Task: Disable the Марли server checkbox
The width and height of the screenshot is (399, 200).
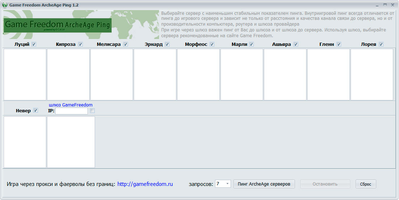Action: click(x=252, y=44)
